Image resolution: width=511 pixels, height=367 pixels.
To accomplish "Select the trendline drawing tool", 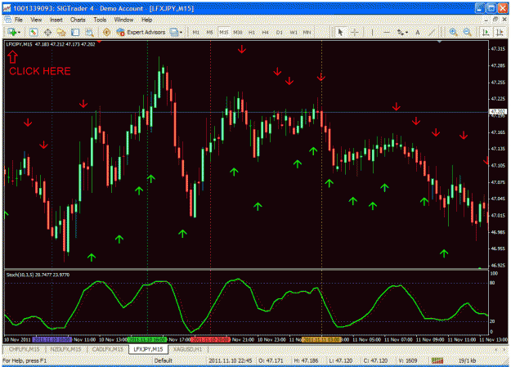I will (432, 32).
